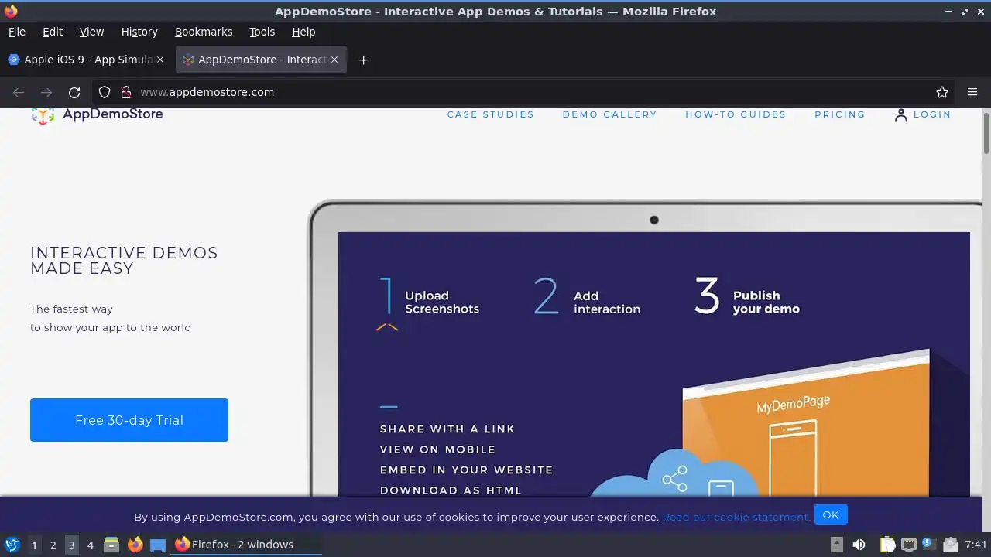Click the clock showing 7:41

coord(976,545)
